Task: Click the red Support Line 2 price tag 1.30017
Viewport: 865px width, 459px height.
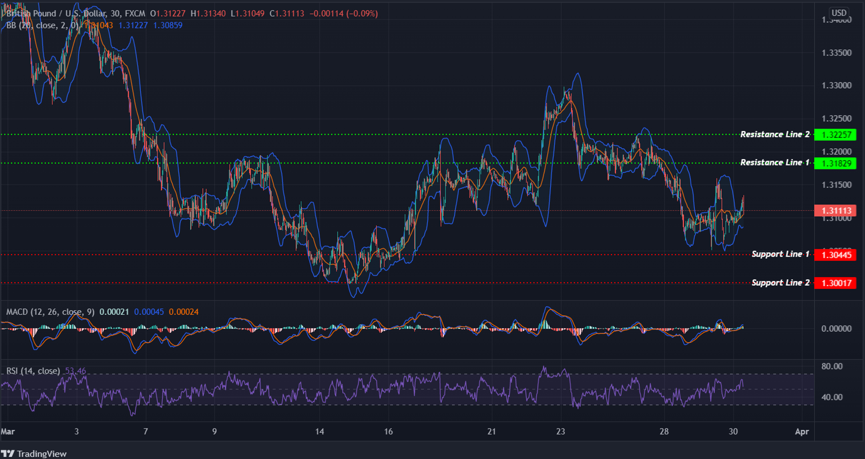Action: 836,283
